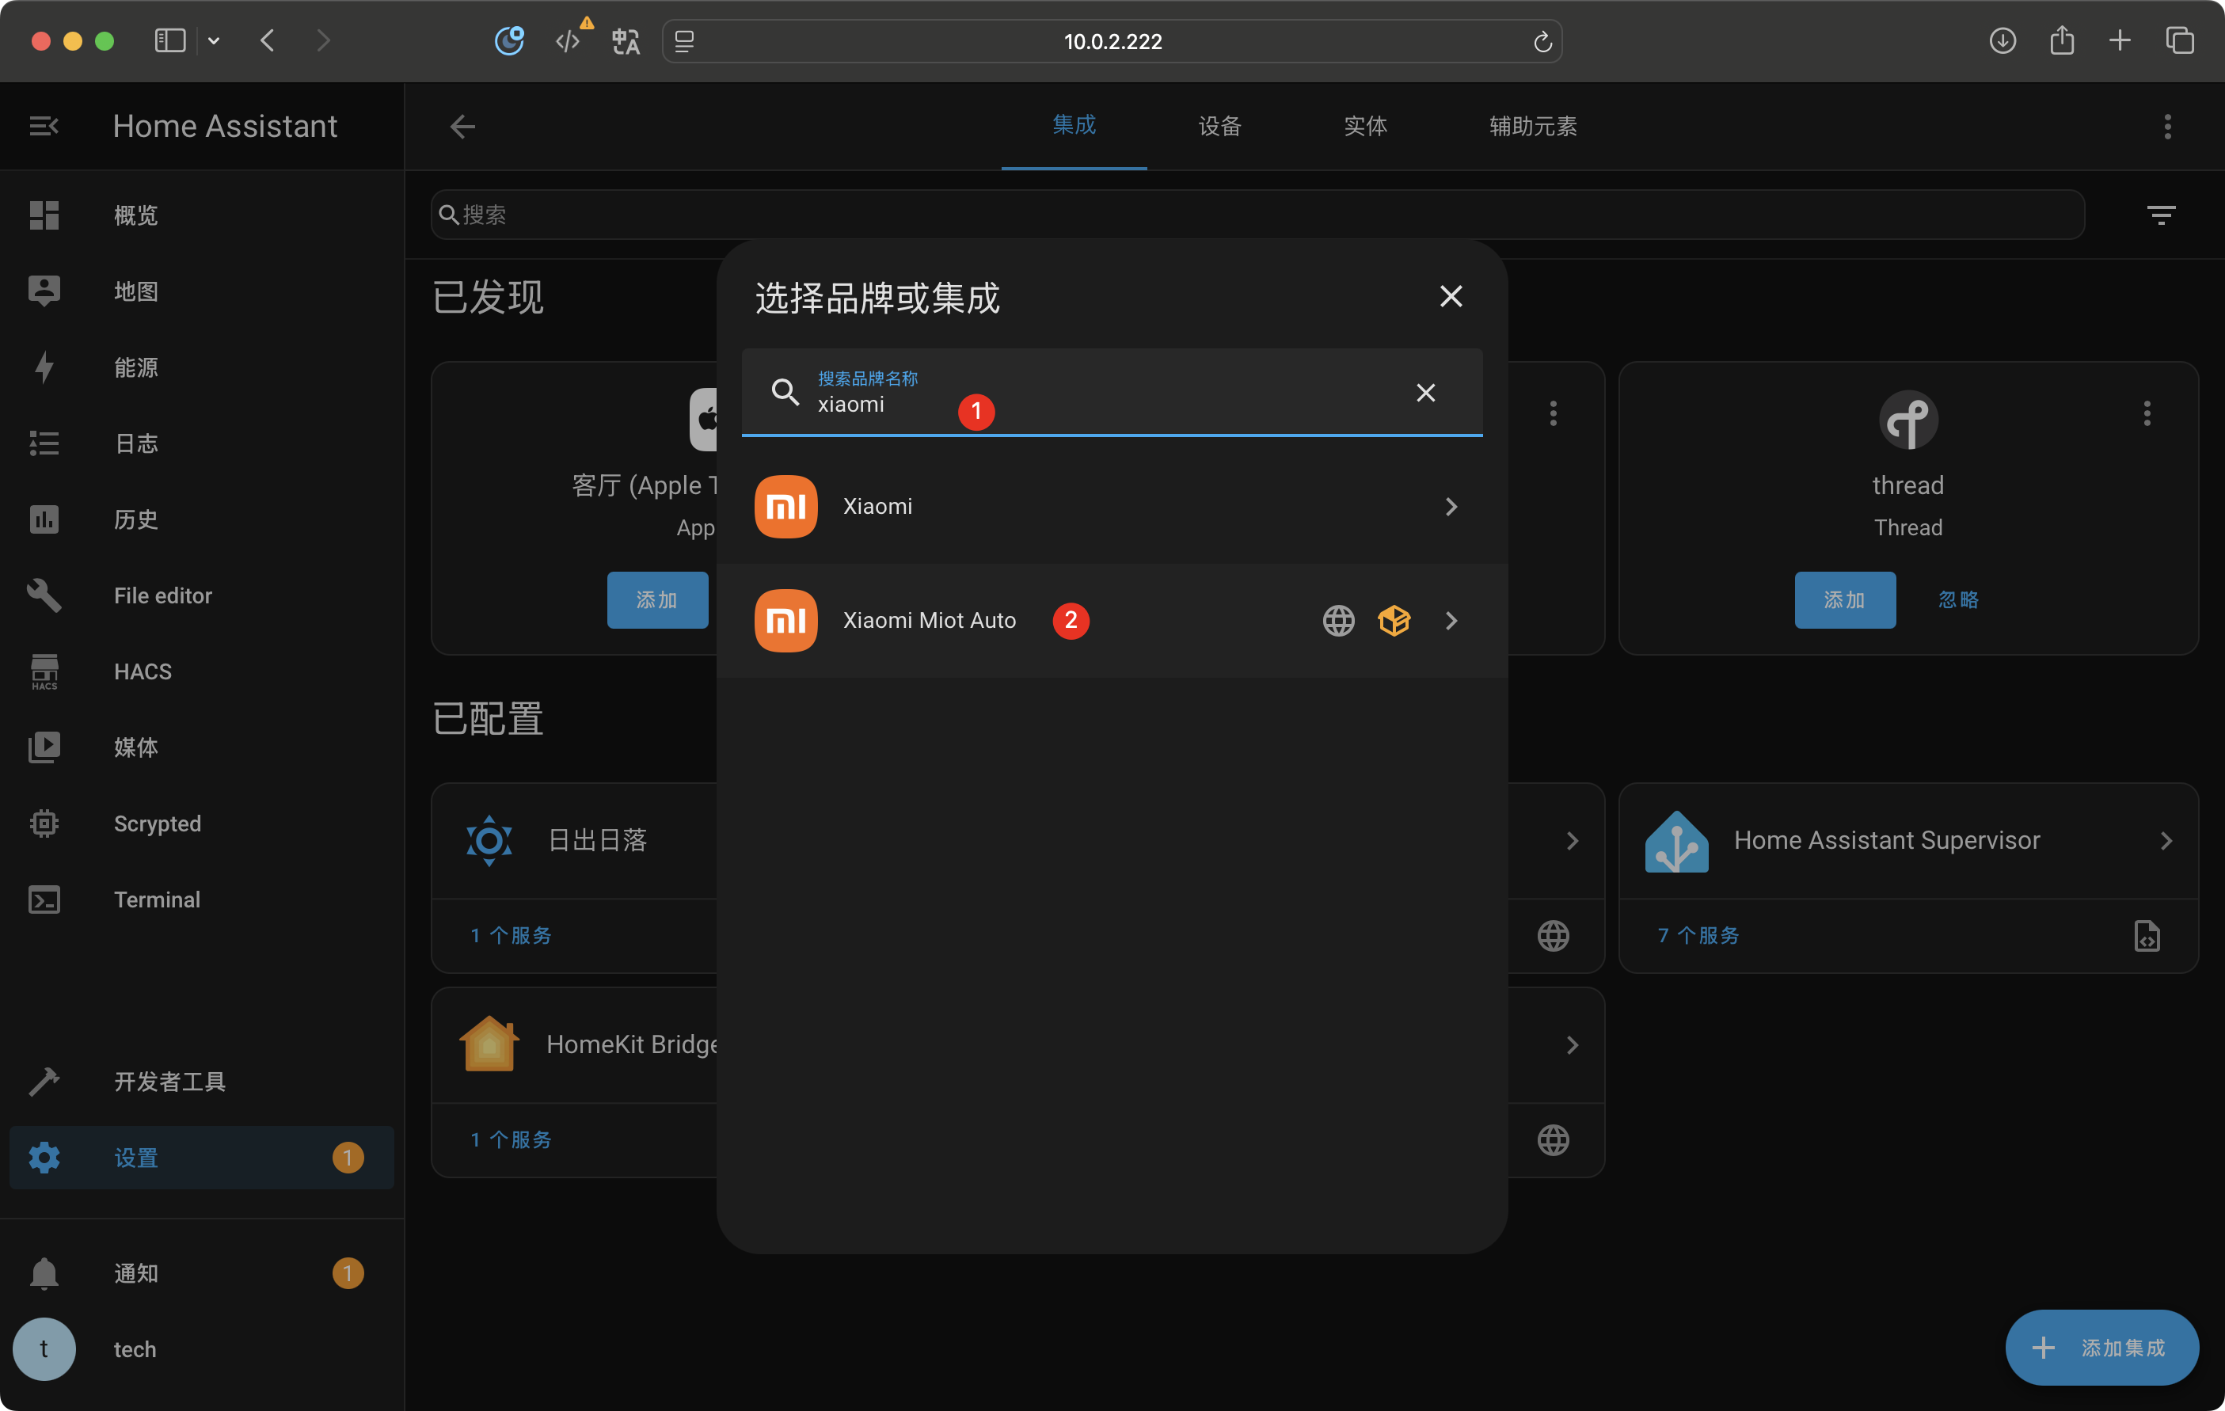Image resolution: width=2225 pixels, height=1411 pixels.
Task: Click the cloud globe icon on Xiaomi Miot Auto
Action: [1338, 620]
